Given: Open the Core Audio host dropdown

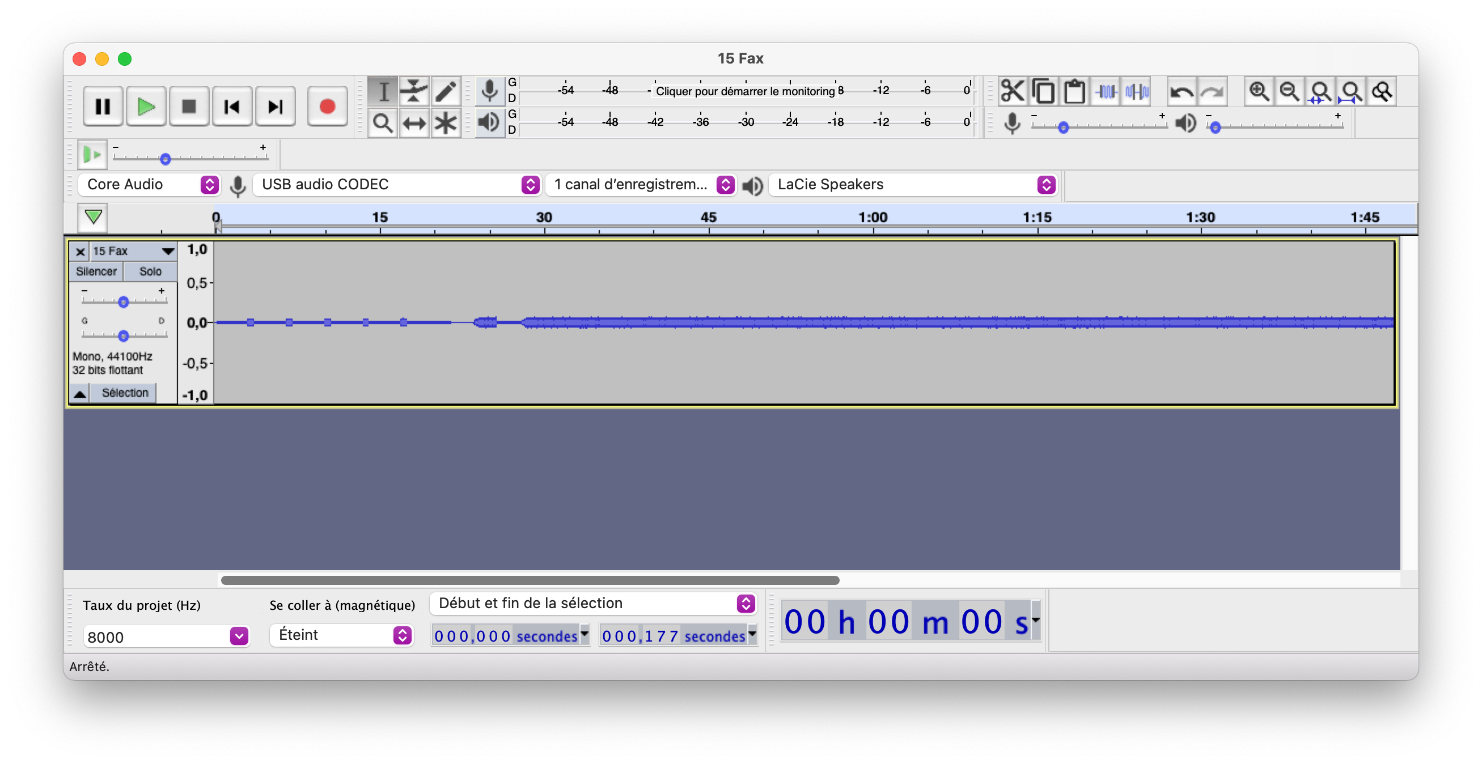Looking at the screenshot, I should [149, 184].
